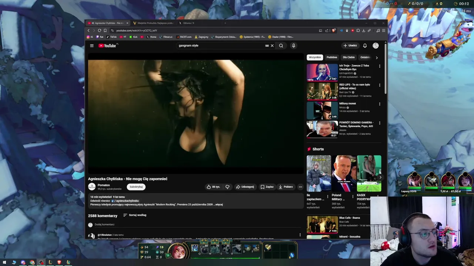Go back with the browser back arrow
Viewport: 474px width, 266px height.
pyautogui.click(x=89, y=31)
